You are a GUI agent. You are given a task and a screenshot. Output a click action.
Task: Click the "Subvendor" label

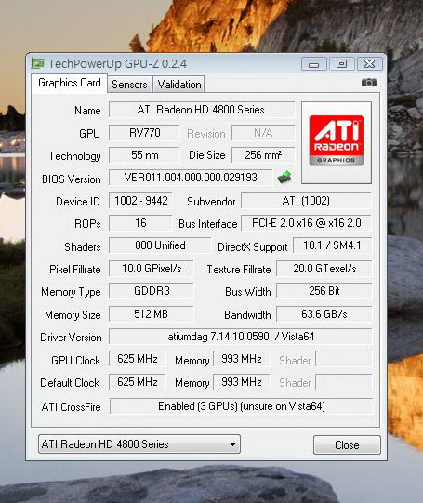pos(211,202)
